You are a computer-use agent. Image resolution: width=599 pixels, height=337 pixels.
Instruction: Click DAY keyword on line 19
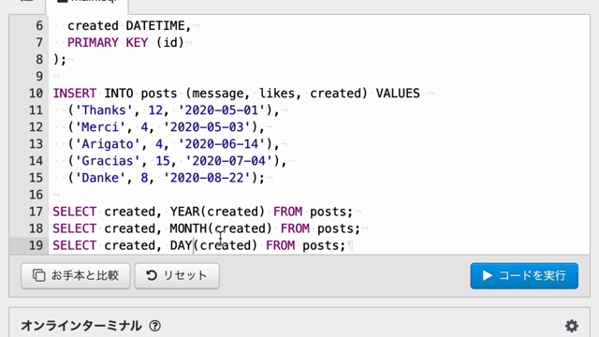coord(181,245)
